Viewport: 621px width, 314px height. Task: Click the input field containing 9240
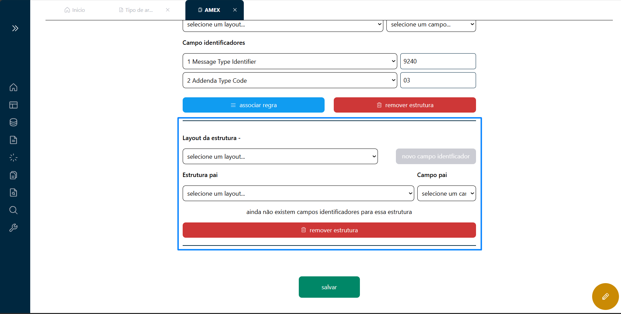tap(438, 61)
